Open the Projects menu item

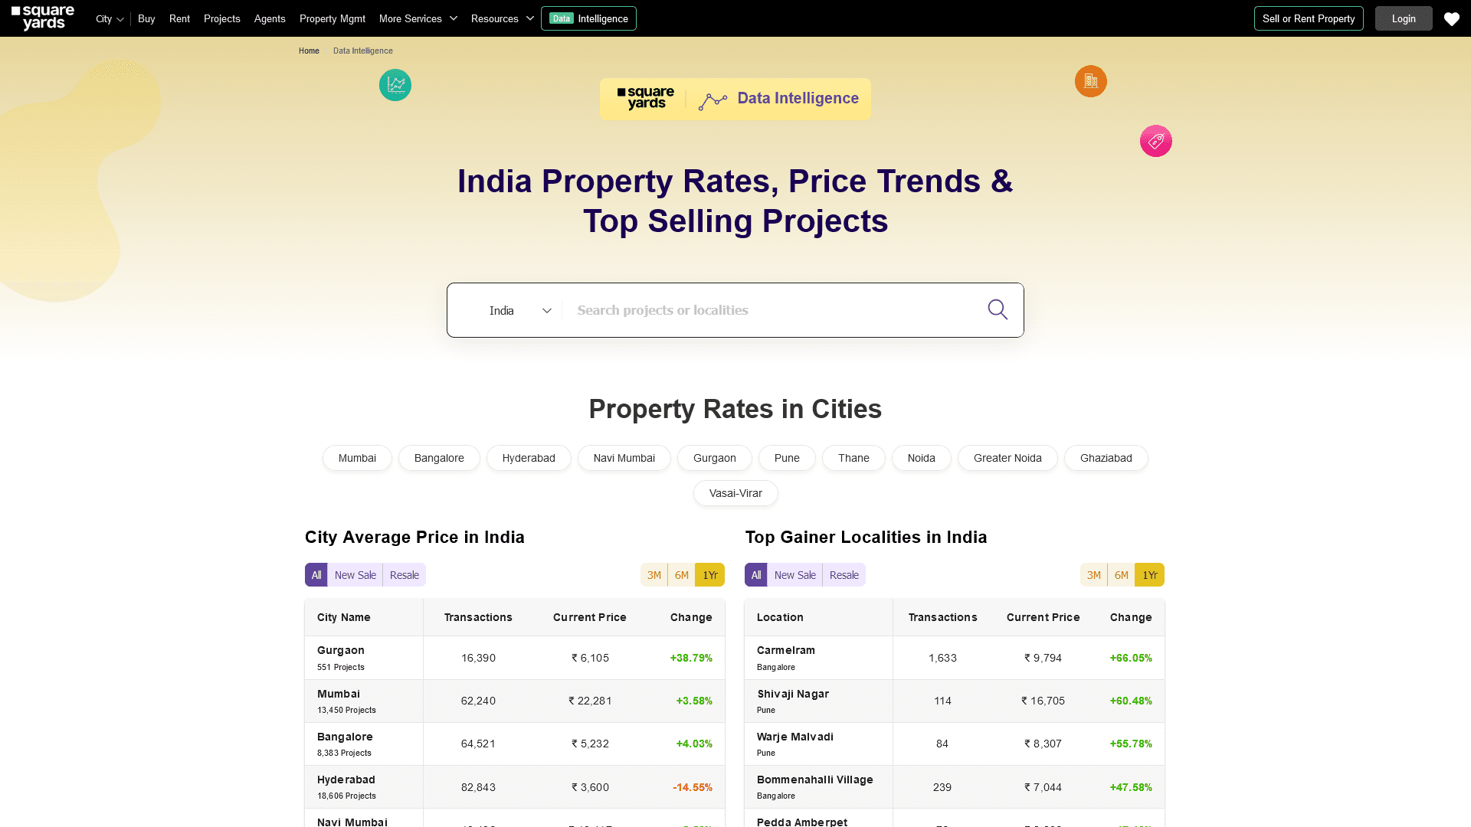tap(221, 18)
